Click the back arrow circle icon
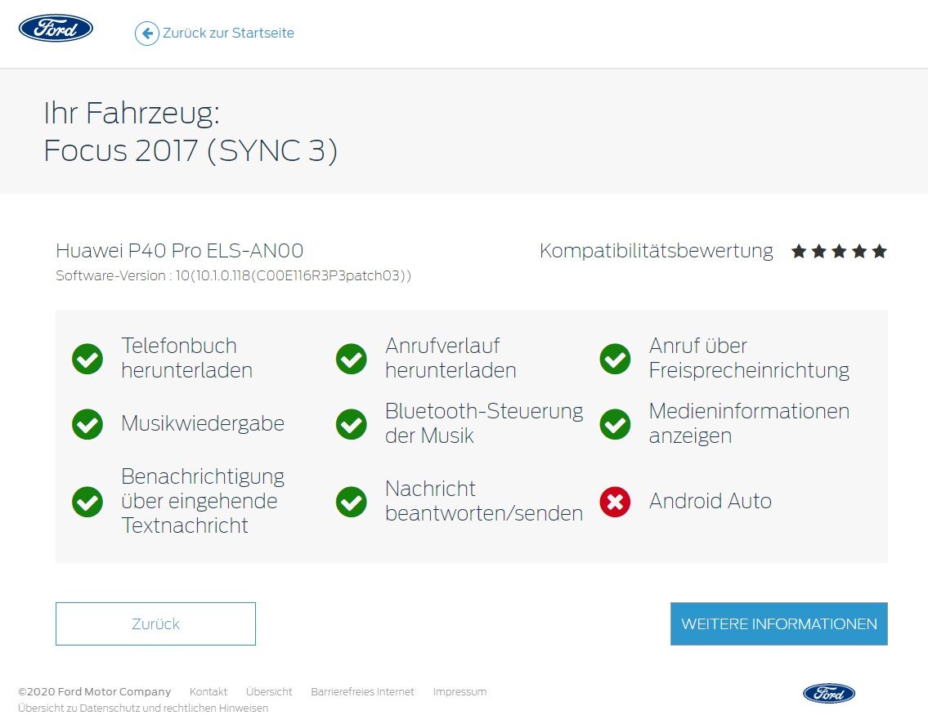 [146, 34]
